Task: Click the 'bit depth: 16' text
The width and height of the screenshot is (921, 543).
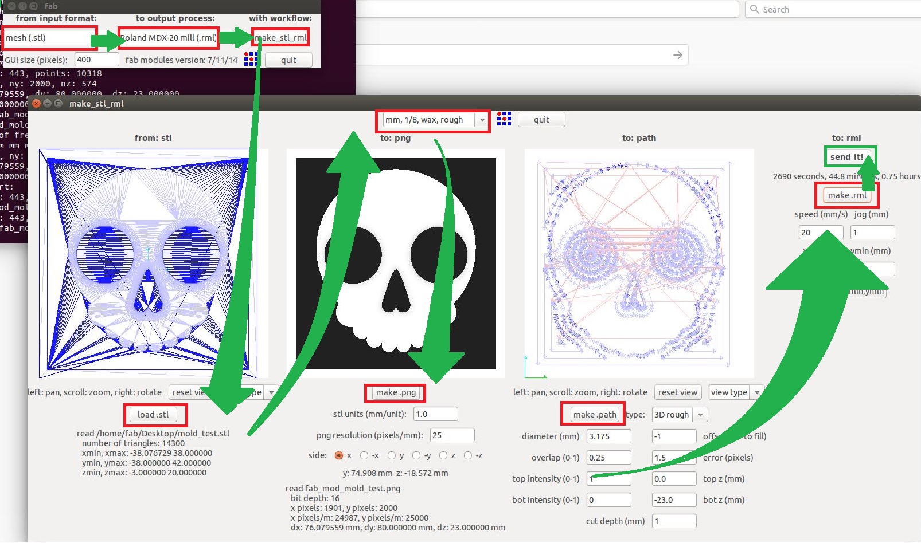Action: [315, 498]
